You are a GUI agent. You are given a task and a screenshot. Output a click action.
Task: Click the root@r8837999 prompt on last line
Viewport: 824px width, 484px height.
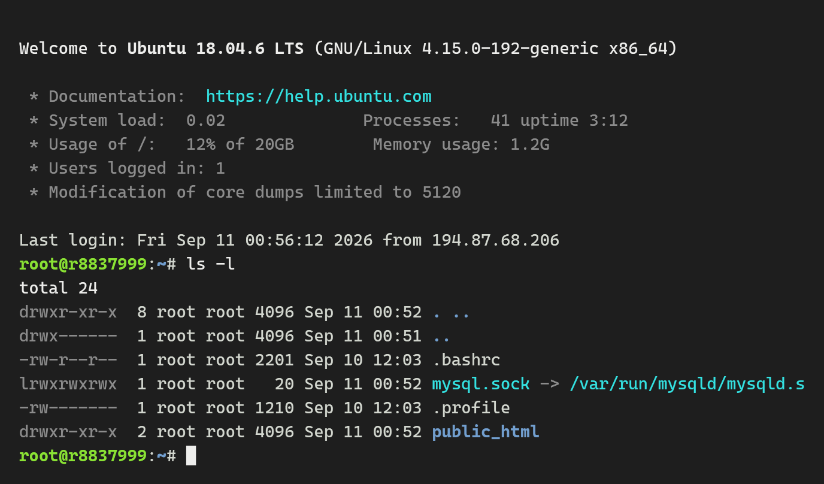pyautogui.click(x=83, y=456)
